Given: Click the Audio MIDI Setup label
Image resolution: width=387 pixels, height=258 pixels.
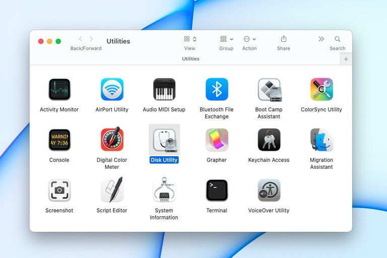Looking at the screenshot, I should (x=164, y=109).
